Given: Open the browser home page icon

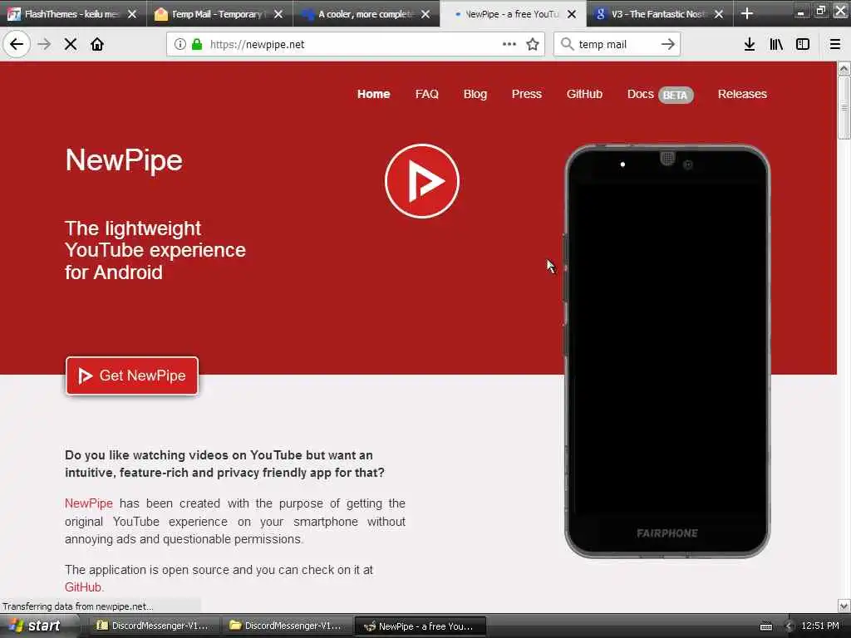Looking at the screenshot, I should tap(97, 44).
